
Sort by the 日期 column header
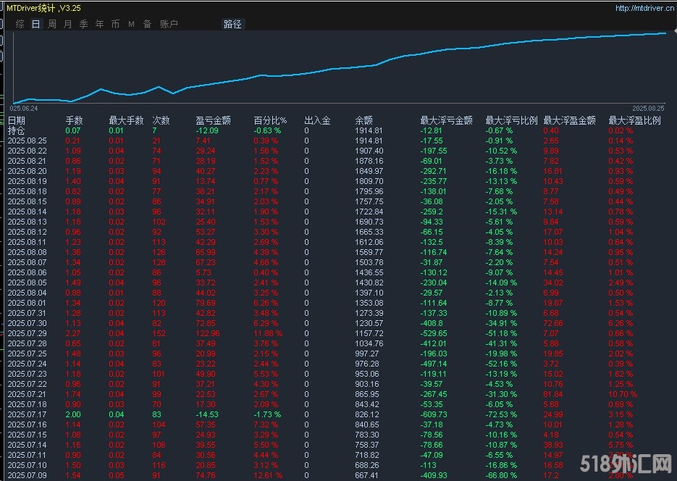coord(17,121)
